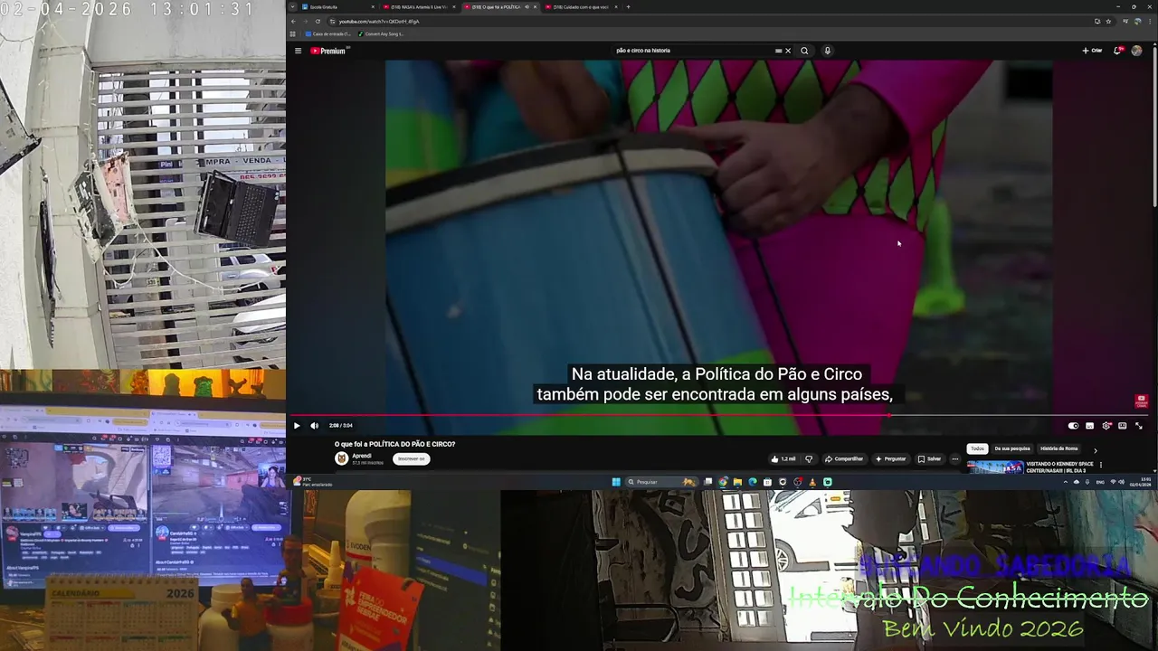Like the video with 1,2 mil likes
This screenshot has height=651, width=1158.
[x=783, y=458]
